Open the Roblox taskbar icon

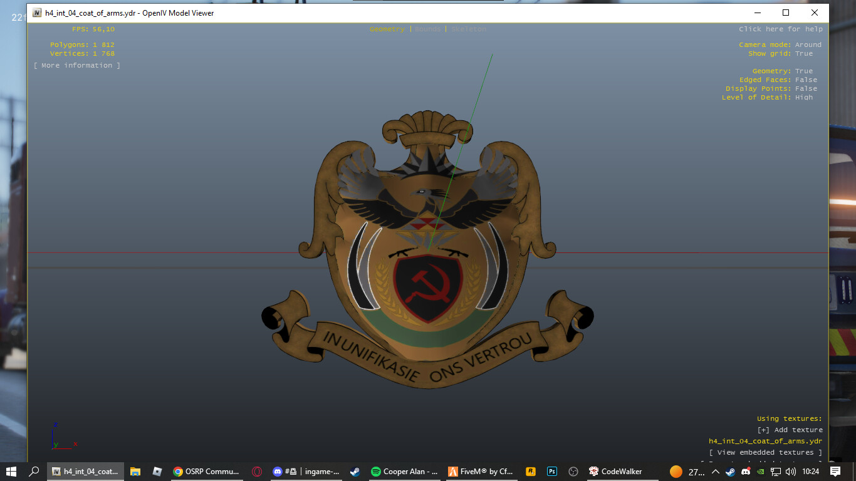[x=157, y=471]
